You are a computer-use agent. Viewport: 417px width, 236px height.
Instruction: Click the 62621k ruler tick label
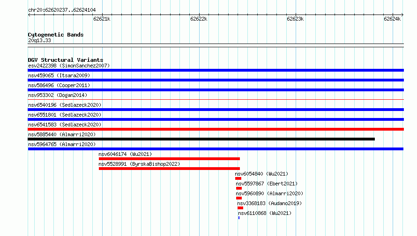102,19
